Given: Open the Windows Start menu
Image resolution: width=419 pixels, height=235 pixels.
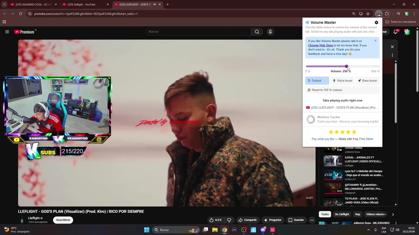Looking at the screenshot, I should point(147,230).
